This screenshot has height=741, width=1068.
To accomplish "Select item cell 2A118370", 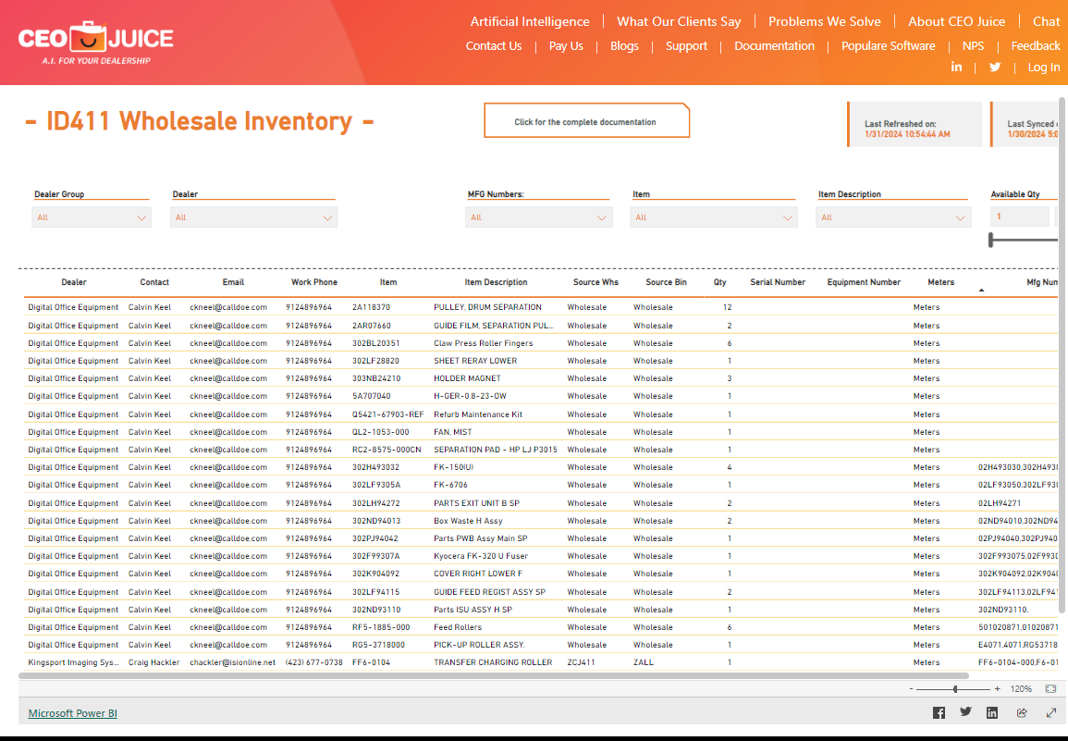I will tap(371, 307).
